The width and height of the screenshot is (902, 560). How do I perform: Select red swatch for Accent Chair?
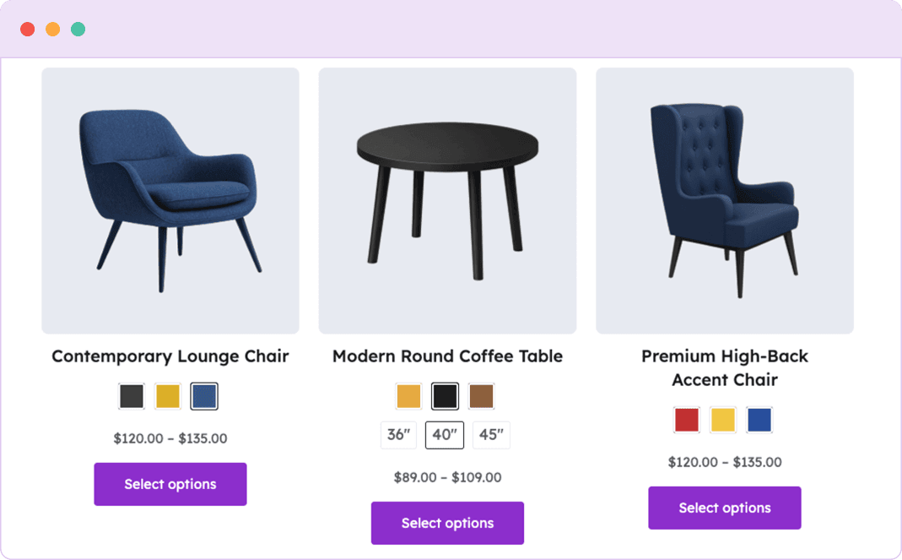tap(687, 420)
